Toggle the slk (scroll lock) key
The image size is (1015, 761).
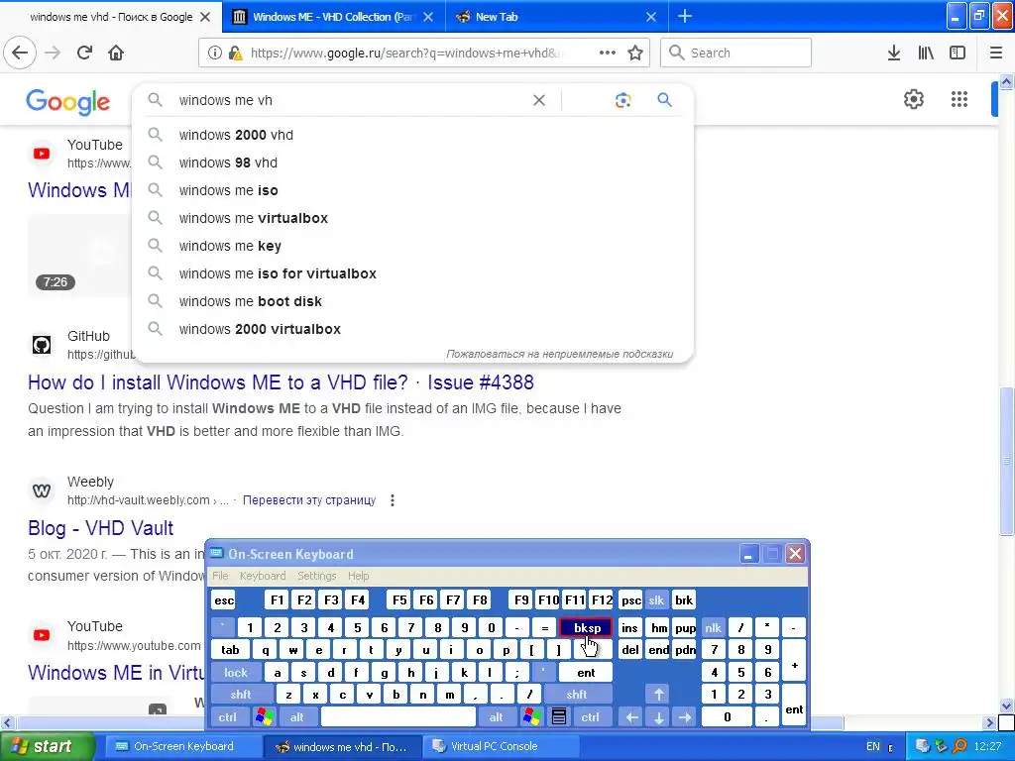tap(656, 600)
